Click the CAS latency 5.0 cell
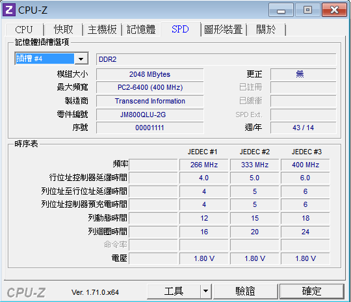 255,178
